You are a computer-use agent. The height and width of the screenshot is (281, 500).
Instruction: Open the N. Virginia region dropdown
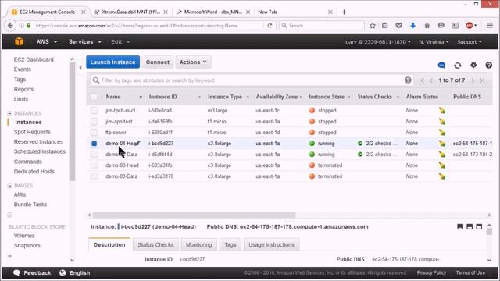coord(434,41)
